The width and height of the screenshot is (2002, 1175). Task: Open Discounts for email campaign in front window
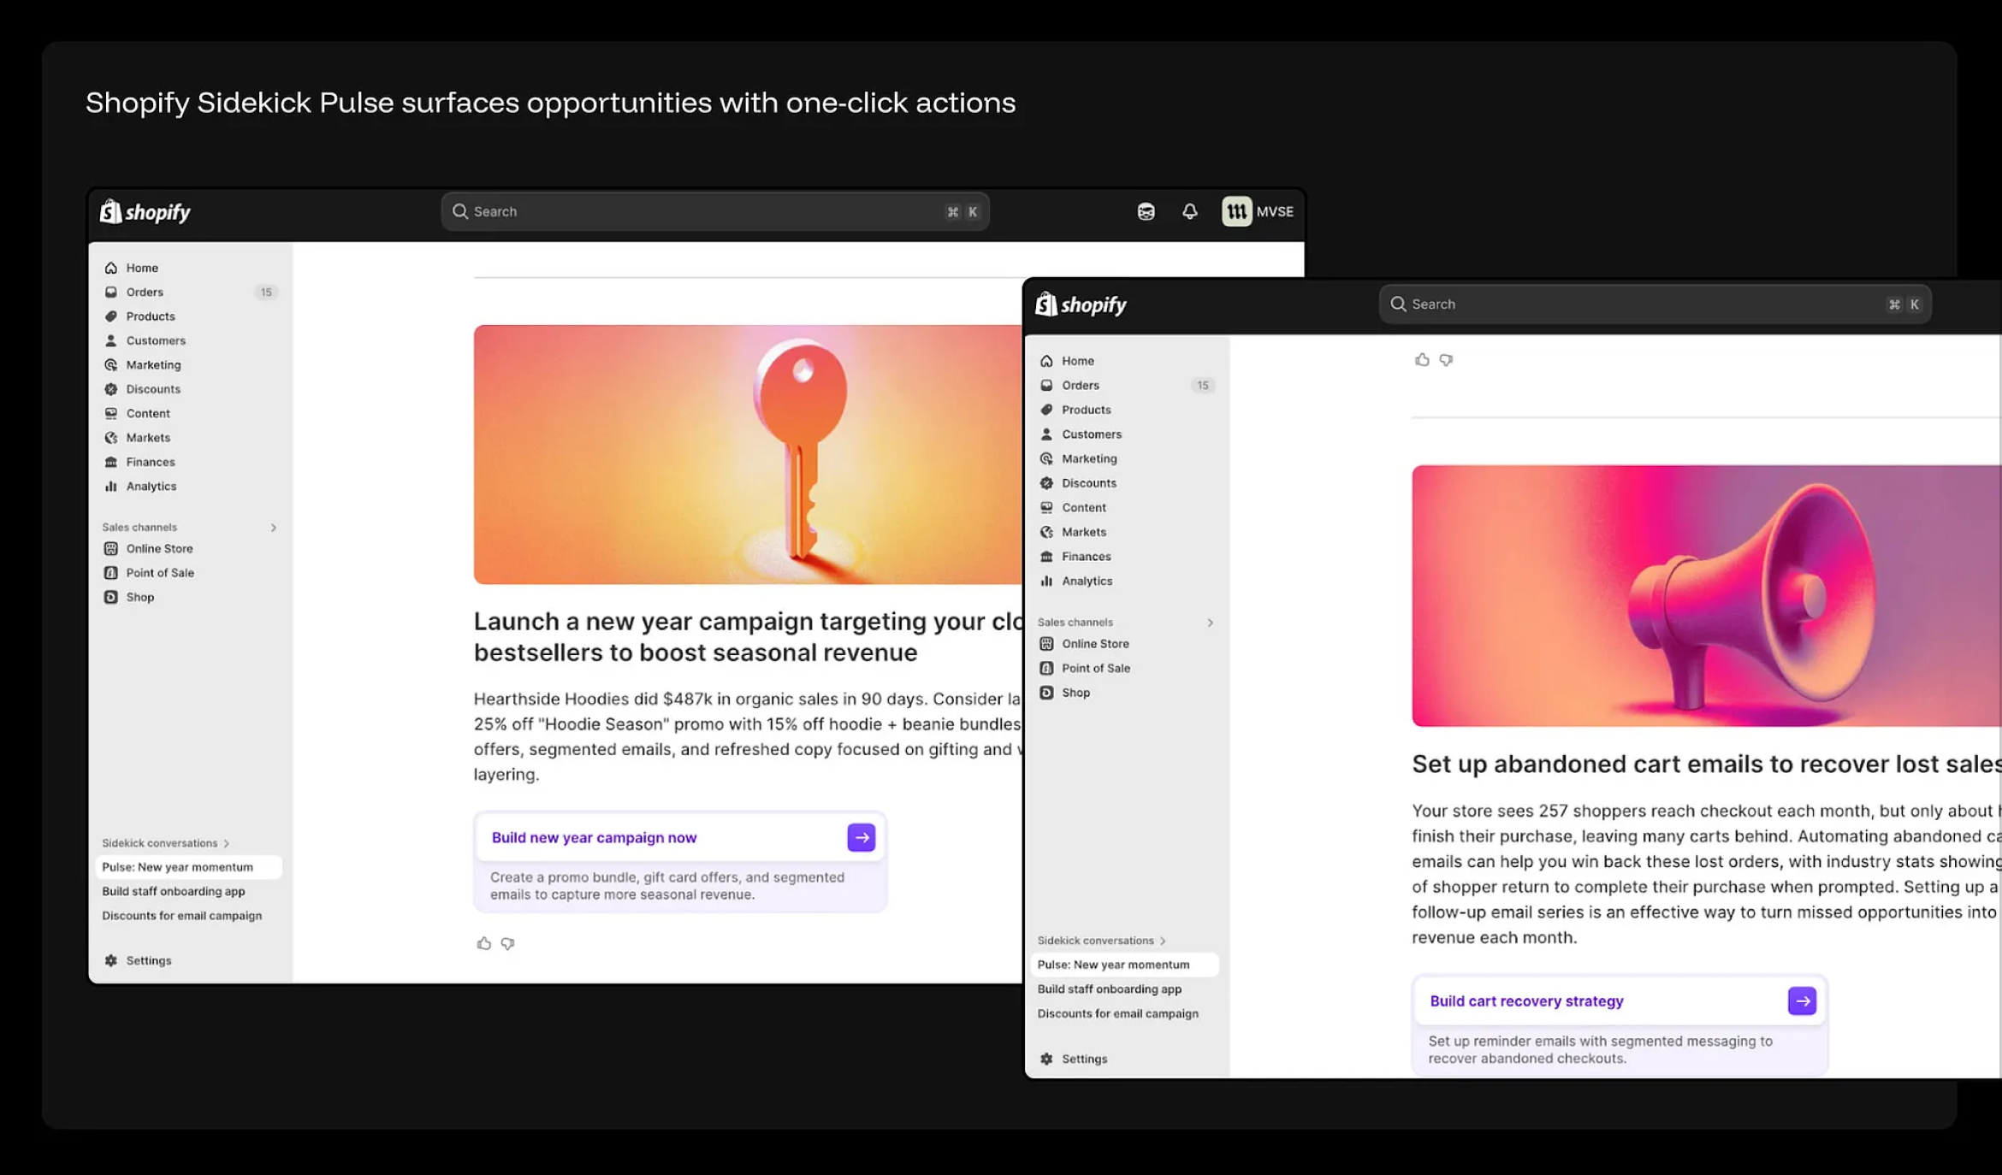pos(1118,1013)
